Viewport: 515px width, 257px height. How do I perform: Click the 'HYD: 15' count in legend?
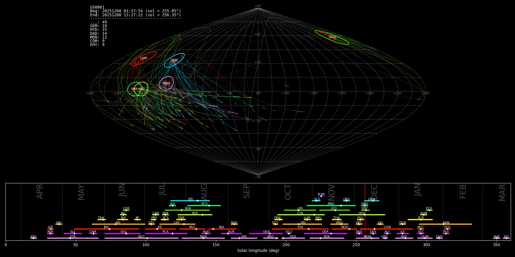[x=98, y=30]
